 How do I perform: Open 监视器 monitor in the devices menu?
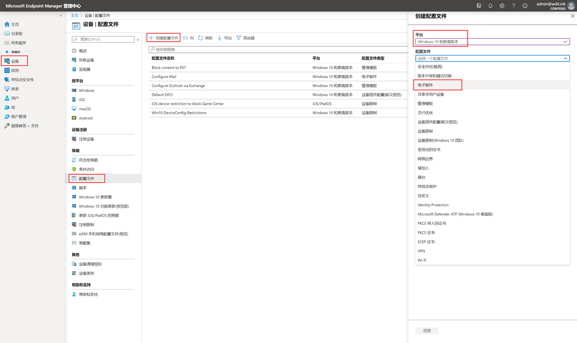(85, 69)
